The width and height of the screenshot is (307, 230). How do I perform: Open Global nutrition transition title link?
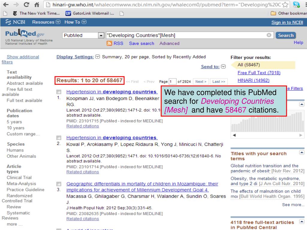pyautogui.click(x=264, y=168)
